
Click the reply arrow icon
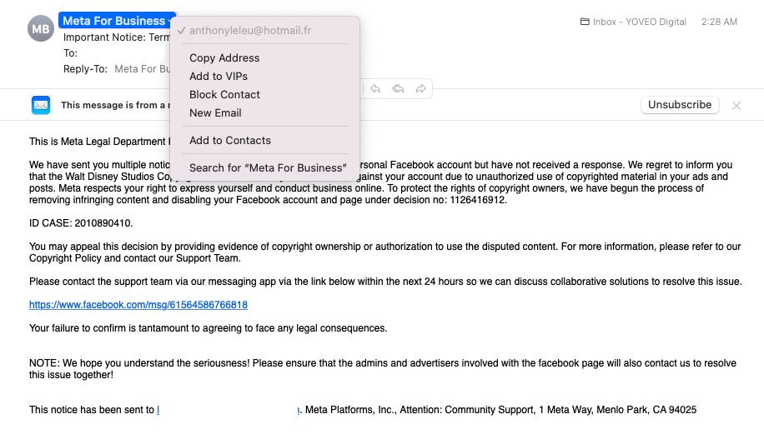coord(376,88)
